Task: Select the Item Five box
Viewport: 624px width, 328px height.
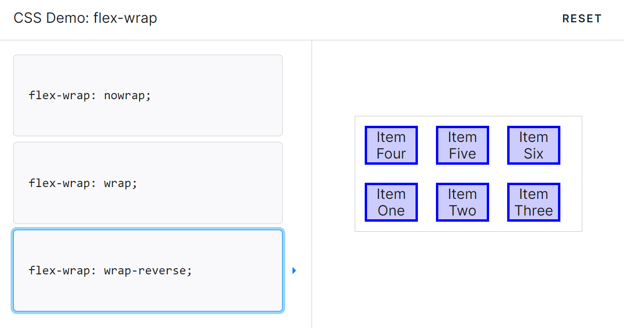Action: [x=463, y=145]
